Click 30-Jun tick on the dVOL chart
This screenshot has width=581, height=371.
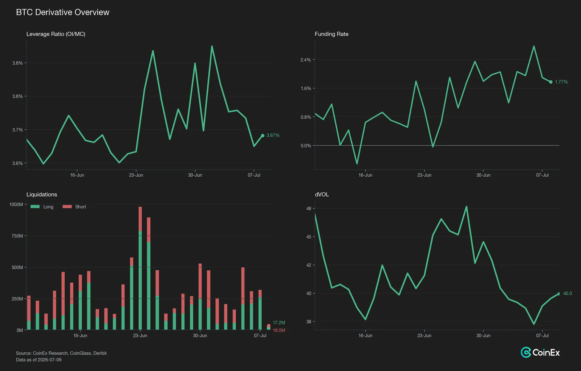483,336
